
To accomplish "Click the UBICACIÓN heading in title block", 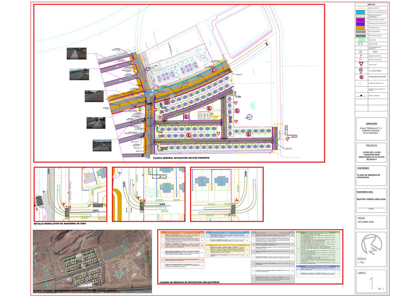I will coord(371,124).
